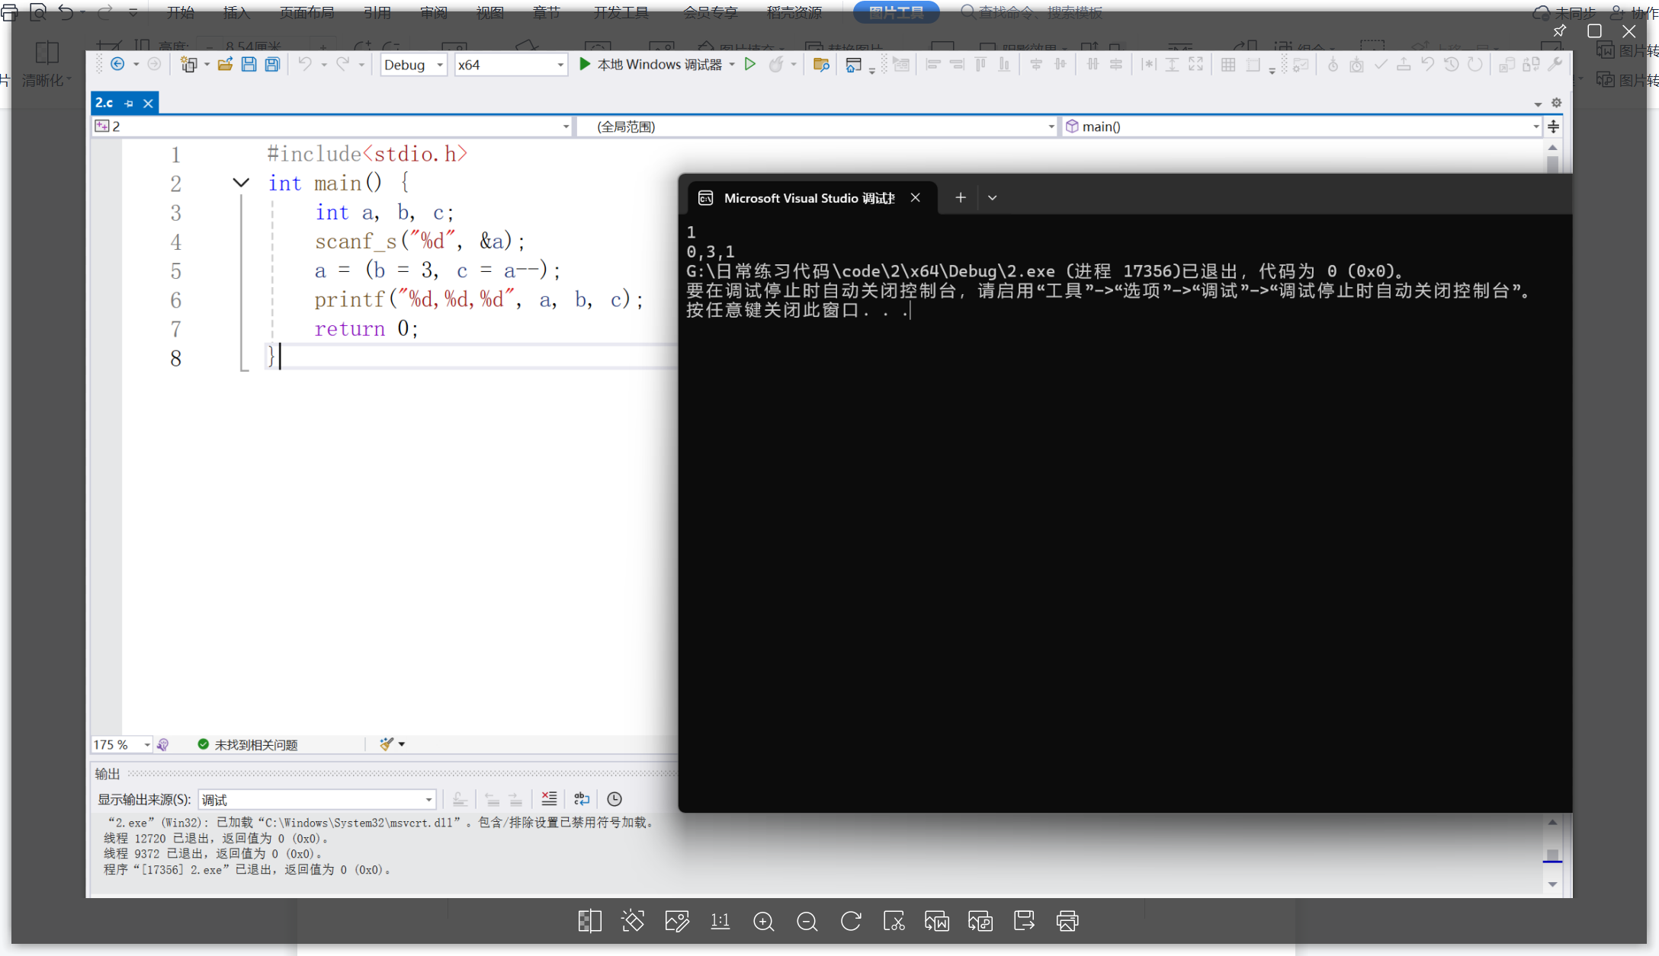
Task: Open the 审阅 ribbon tab
Action: point(433,12)
